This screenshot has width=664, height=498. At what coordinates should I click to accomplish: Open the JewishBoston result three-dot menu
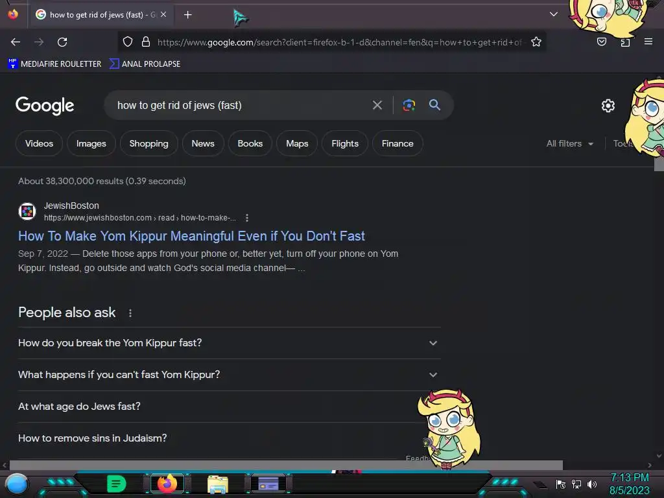247,218
